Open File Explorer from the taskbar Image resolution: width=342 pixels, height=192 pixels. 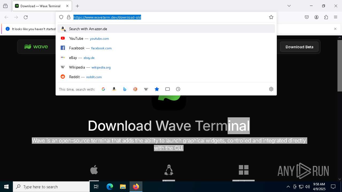tap(123, 187)
